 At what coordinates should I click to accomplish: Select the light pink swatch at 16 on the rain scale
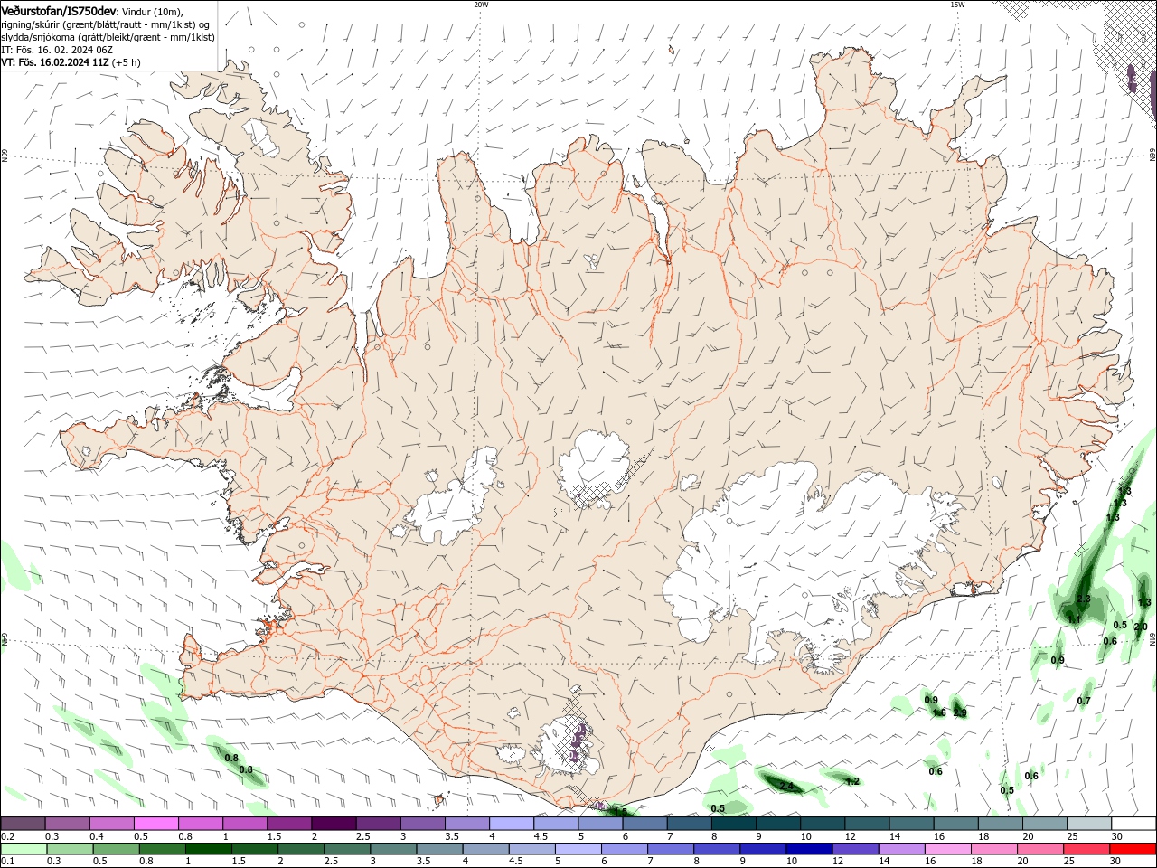pyautogui.click(x=948, y=849)
